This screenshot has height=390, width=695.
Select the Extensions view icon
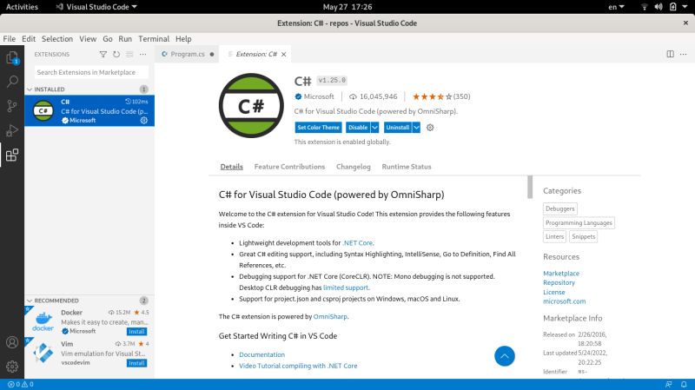(12, 155)
